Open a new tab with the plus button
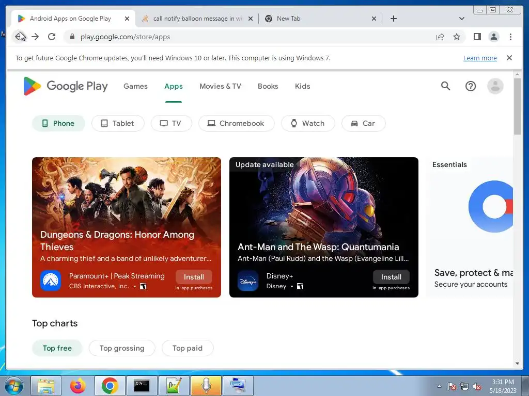Image resolution: width=529 pixels, height=396 pixels. 393,19
